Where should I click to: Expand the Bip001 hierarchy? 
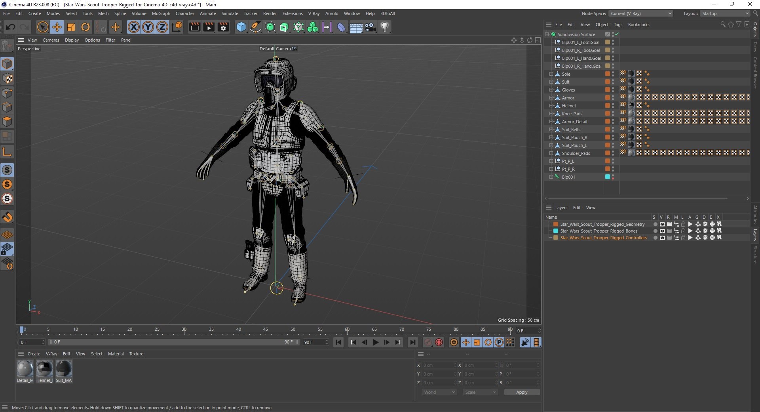(551, 177)
